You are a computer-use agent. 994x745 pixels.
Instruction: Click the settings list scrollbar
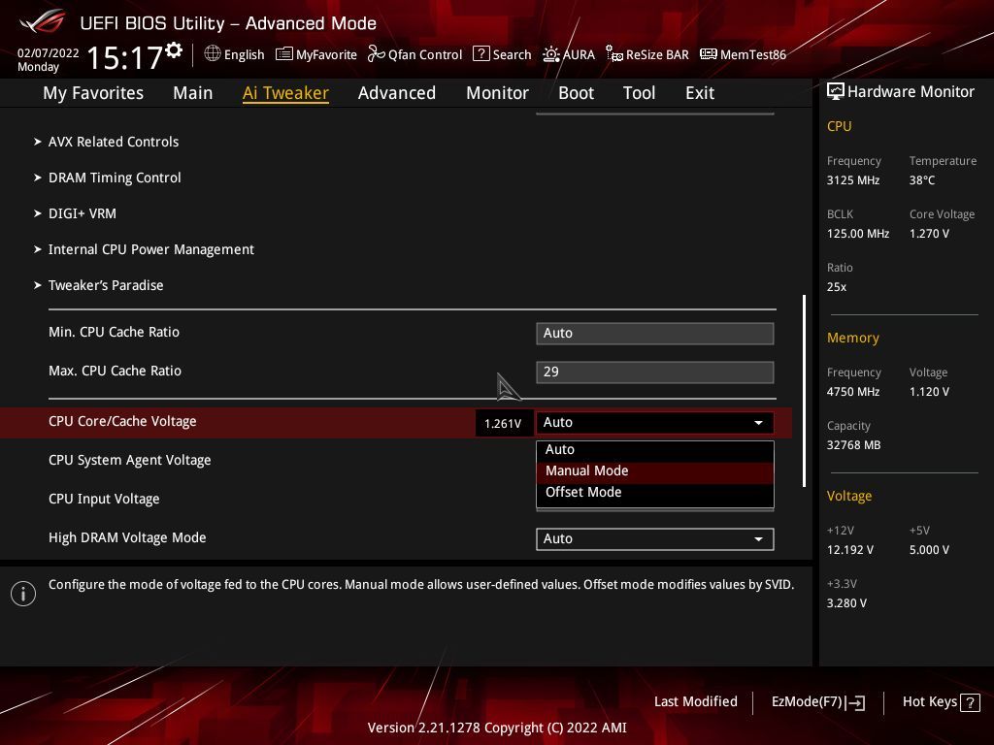(x=804, y=391)
